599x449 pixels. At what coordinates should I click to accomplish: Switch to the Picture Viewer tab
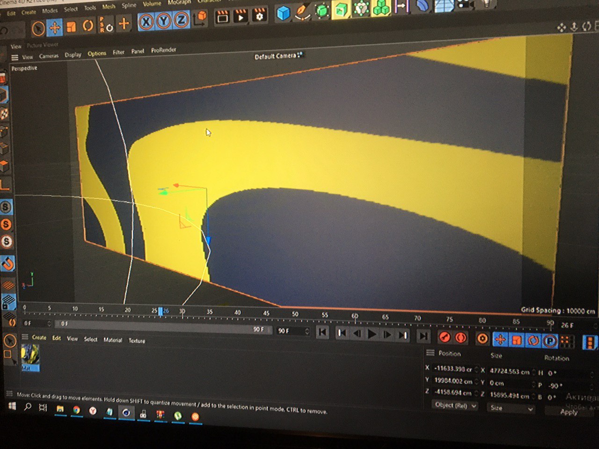(43, 45)
